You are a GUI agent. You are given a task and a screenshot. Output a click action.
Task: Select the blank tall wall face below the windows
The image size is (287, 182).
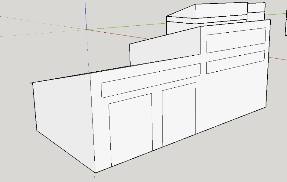click(233, 97)
